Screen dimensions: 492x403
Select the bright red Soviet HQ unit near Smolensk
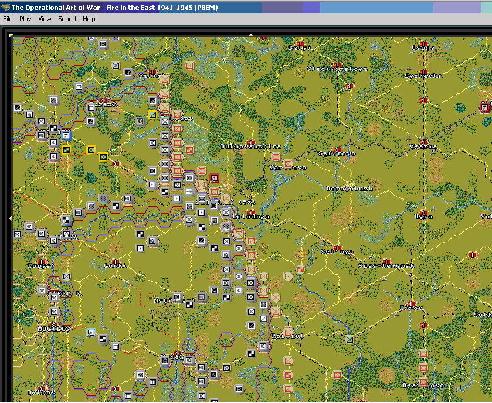tap(214, 178)
